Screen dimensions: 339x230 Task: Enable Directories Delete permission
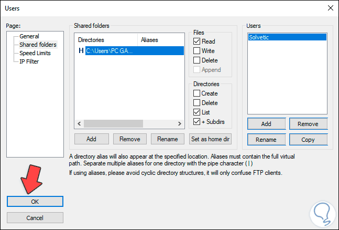click(x=196, y=103)
